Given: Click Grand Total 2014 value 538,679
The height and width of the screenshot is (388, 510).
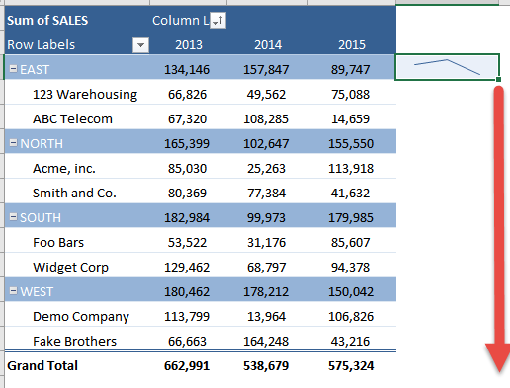Looking at the screenshot, I should [x=266, y=366].
